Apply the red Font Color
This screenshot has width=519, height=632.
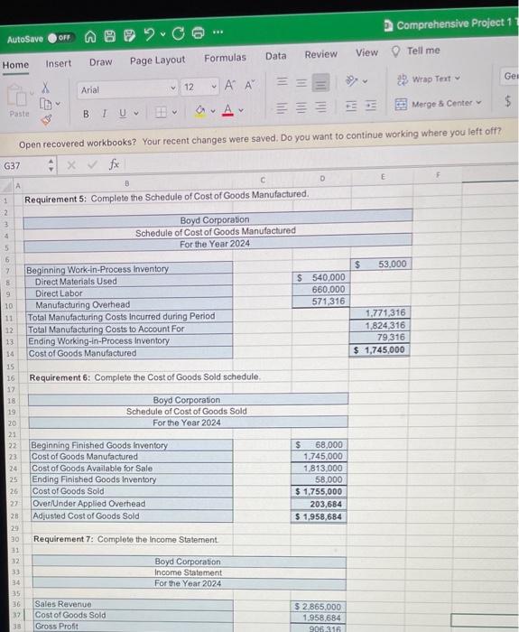click(227, 109)
